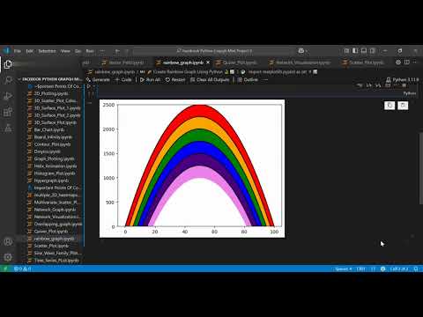Open the Search view in the activity bar
Viewport: 423px width, 317px height.
pyautogui.click(x=8, y=80)
